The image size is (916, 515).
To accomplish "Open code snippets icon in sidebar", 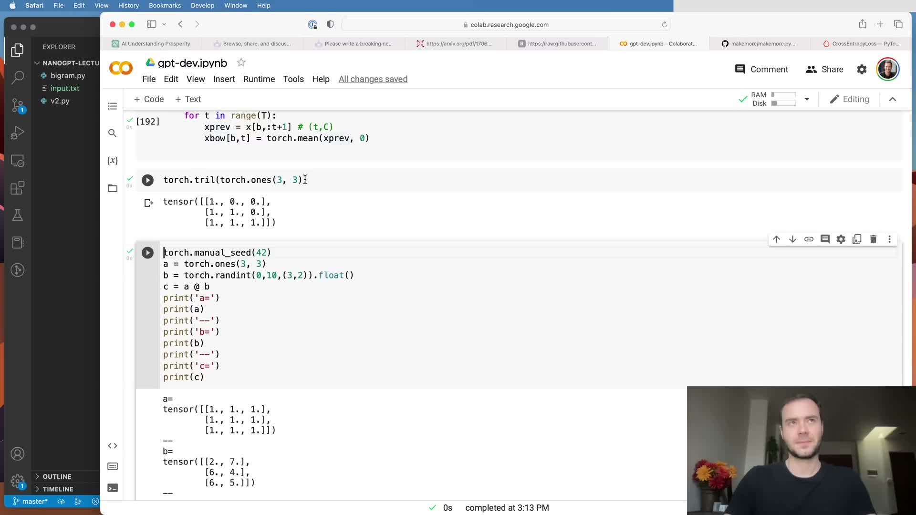I will (113, 446).
